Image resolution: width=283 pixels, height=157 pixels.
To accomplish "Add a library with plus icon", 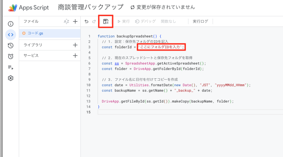I will pos(75,45).
